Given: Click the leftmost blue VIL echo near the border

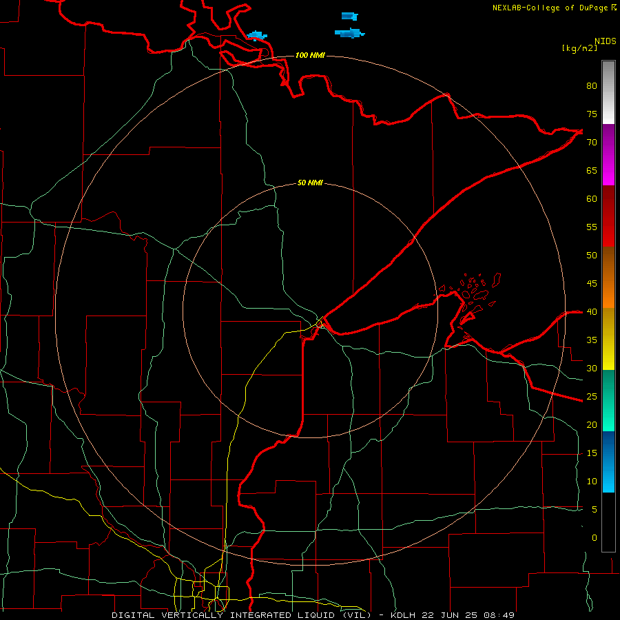Looking at the screenshot, I should [x=257, y=36].
